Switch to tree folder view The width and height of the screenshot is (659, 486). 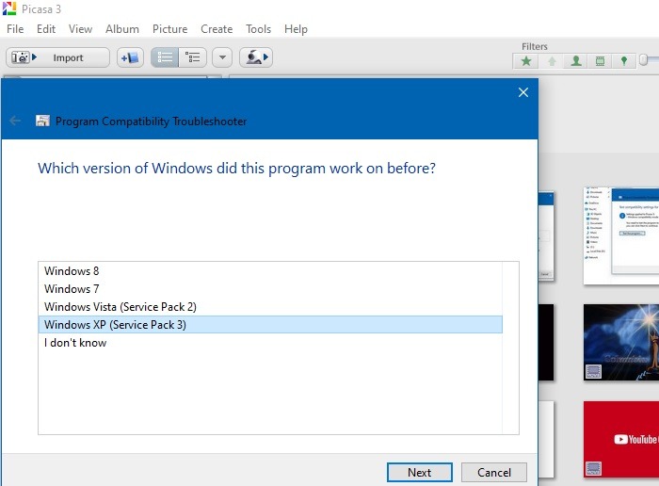coord(193,57)
